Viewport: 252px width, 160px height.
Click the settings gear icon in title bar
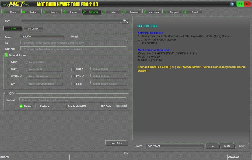click(x=232, y=4)
